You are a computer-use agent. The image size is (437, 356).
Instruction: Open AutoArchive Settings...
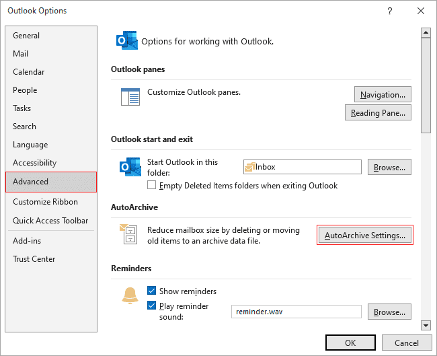pyautogui.click(x=365, y=235)
